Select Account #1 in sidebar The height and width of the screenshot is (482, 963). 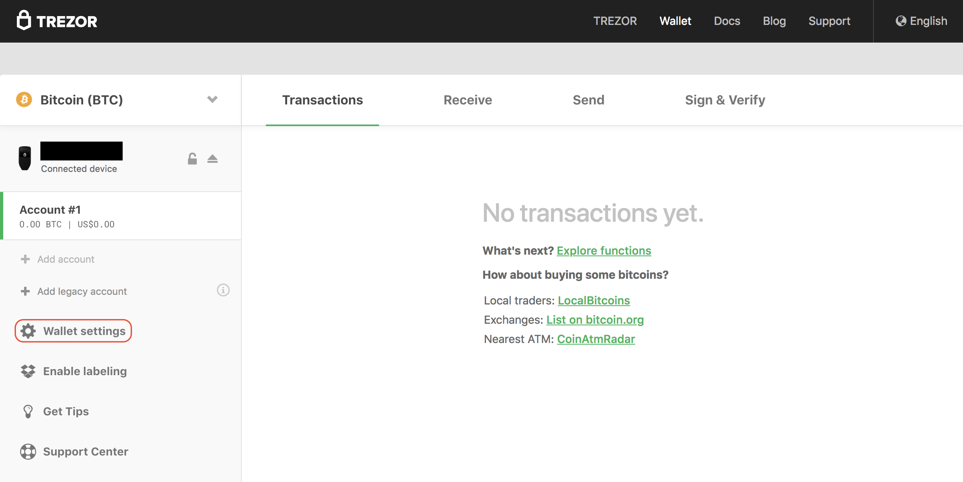pyautogui.click(x=121, y=216)
